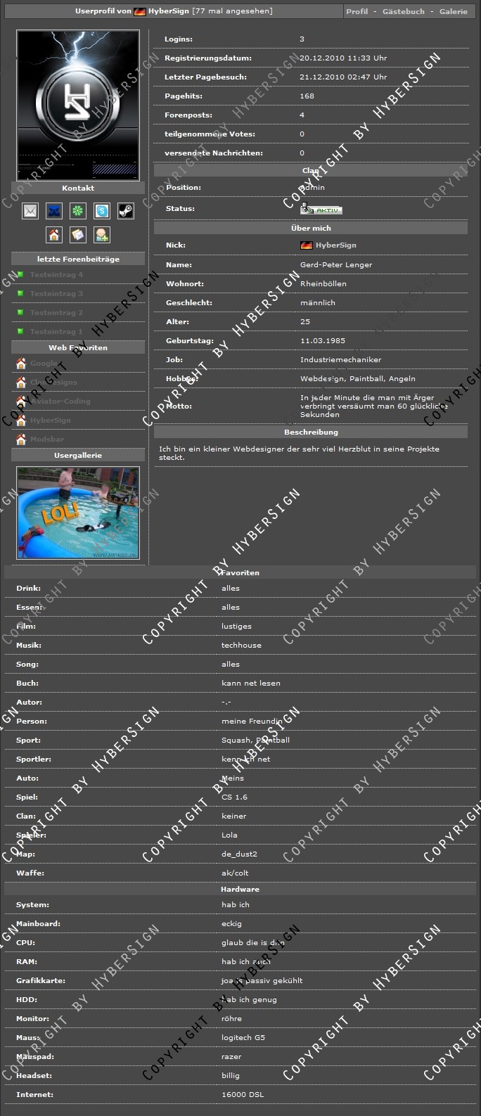Open forum post Testeintrag 1
This screenshot has height=1116, width=481.
56,332
